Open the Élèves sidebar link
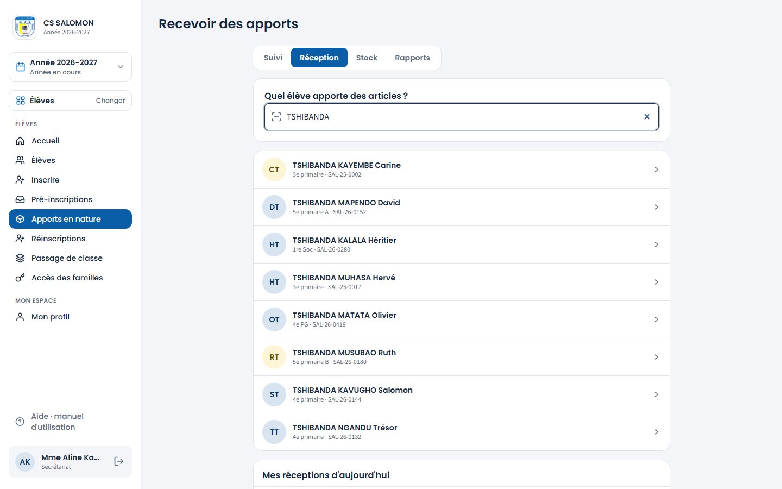 (70, 160)
